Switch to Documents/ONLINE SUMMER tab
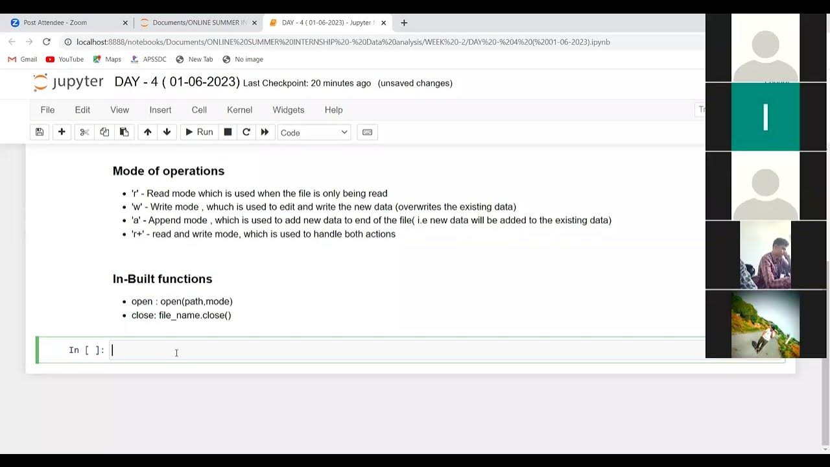Image resolution: width=830 pixels, height=467 pixels. pos(200,23)
